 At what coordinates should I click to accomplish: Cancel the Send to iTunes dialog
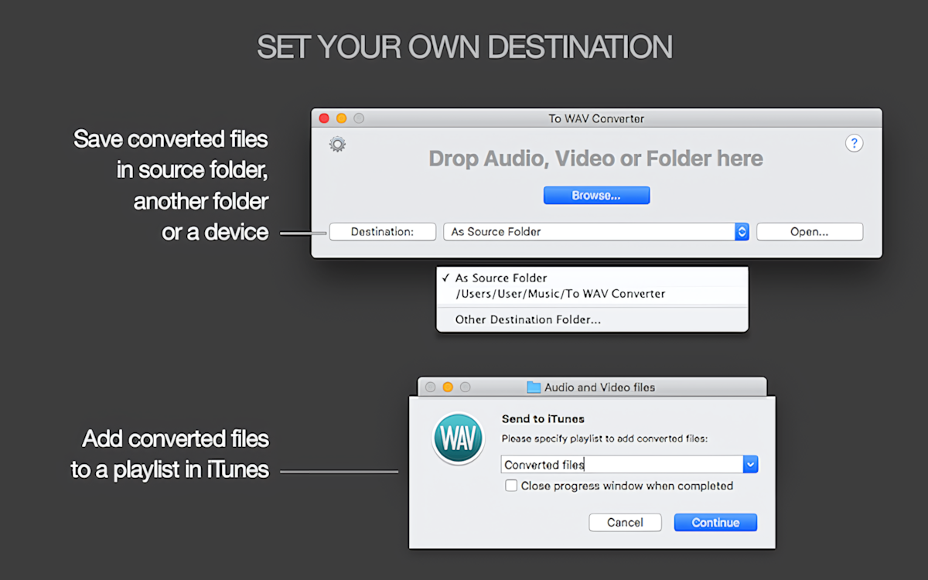625,522
